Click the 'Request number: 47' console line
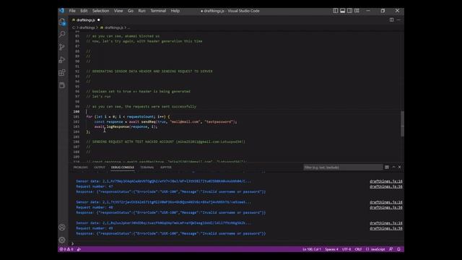Screen dimensions: 462x260 click(x=95, y=186)
